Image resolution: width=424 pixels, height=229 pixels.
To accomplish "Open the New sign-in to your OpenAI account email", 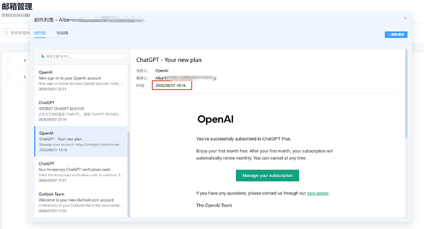I will pos(81,80).
